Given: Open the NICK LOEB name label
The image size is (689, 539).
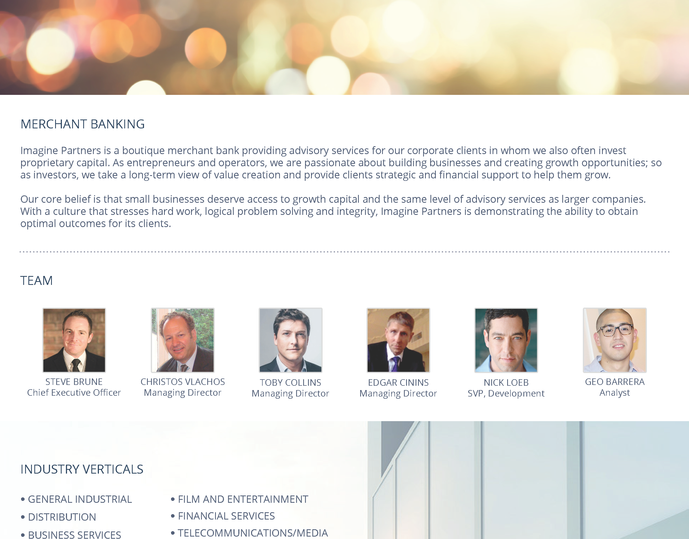Looking at the screenshot, I should pos(506,382).
